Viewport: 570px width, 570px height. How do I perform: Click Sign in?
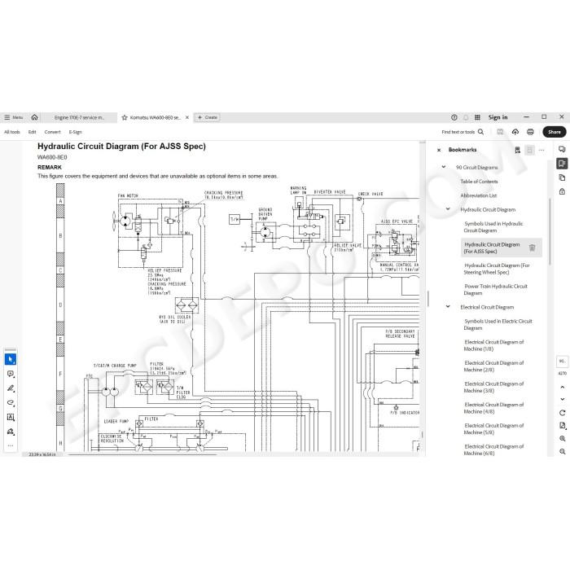tap(498, 117)
